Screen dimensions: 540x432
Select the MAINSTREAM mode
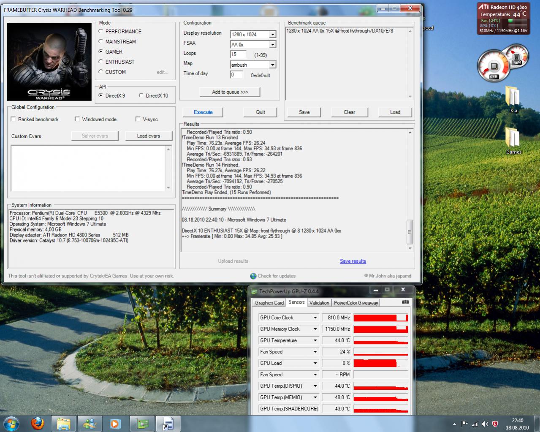pos(100,41)
